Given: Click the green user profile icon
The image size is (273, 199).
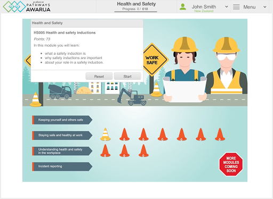Looking at the screenshot, I should (183, 7).
